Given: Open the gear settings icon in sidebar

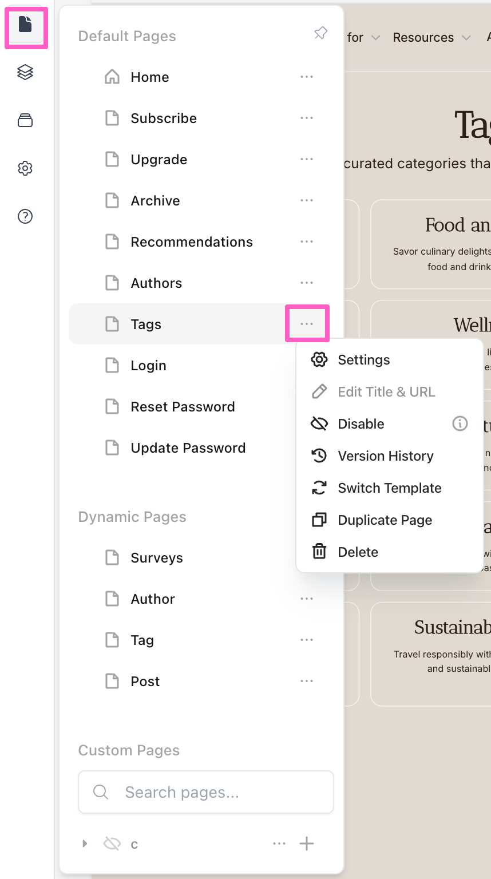Looking at the screenshot, I should (25, 168).
